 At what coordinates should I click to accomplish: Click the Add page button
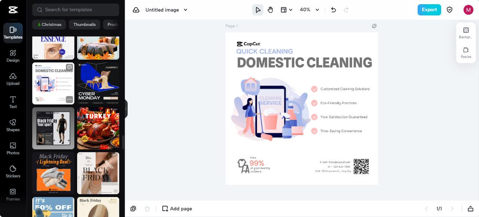click(x=177, y=209)
